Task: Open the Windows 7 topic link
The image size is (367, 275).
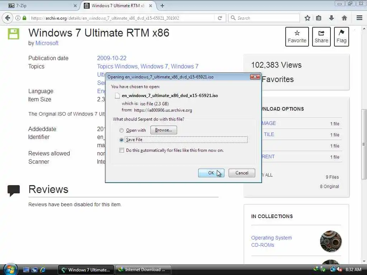Action: click(x=154, y=66)
